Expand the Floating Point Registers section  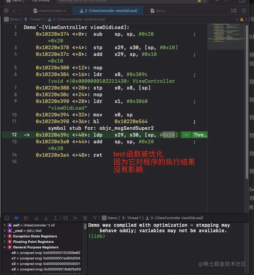(x=5, y=241)
